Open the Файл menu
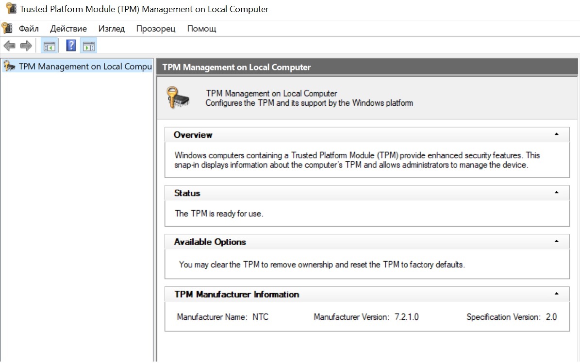 point(29,29)
